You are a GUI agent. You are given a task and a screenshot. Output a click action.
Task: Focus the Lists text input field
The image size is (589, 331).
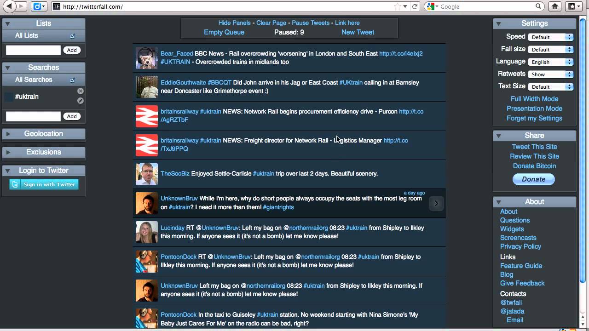[x=33, y=50]
